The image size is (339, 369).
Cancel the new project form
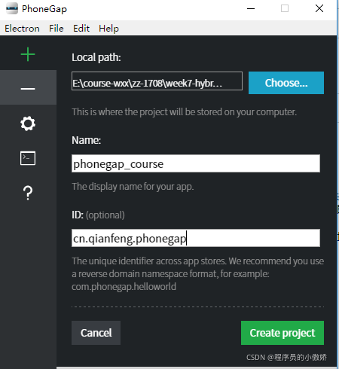pyautogui.click(x=96, y=333)
